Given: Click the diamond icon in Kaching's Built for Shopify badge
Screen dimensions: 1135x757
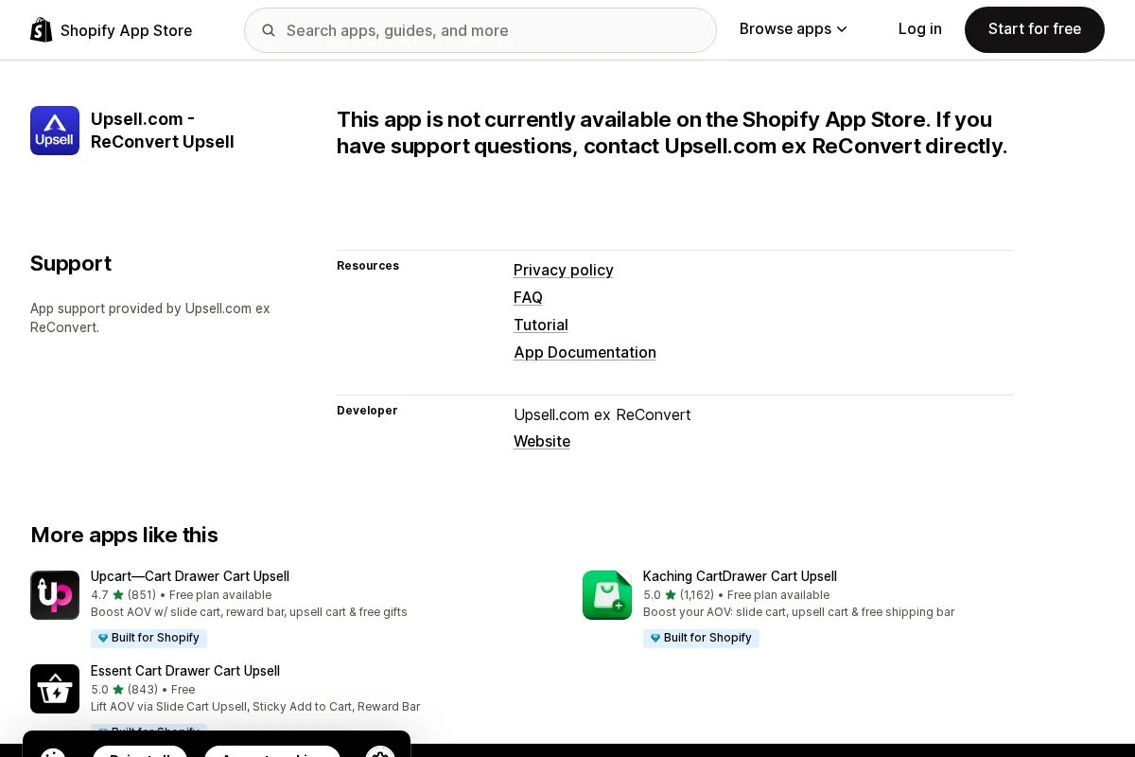Looking at the screenshot, I should [x=655, y=639].
